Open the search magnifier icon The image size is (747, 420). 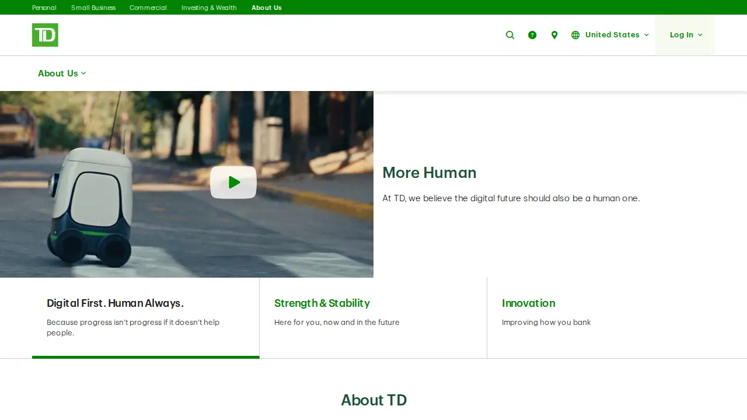point(510,35)
